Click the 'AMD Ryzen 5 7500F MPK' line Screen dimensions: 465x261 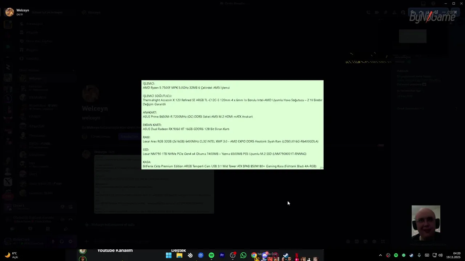click(x=186, y=88)
